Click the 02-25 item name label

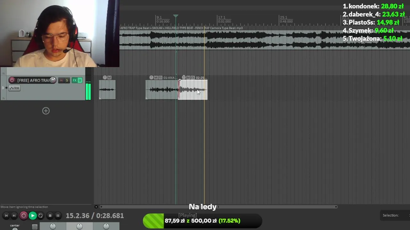pos(201,78)
